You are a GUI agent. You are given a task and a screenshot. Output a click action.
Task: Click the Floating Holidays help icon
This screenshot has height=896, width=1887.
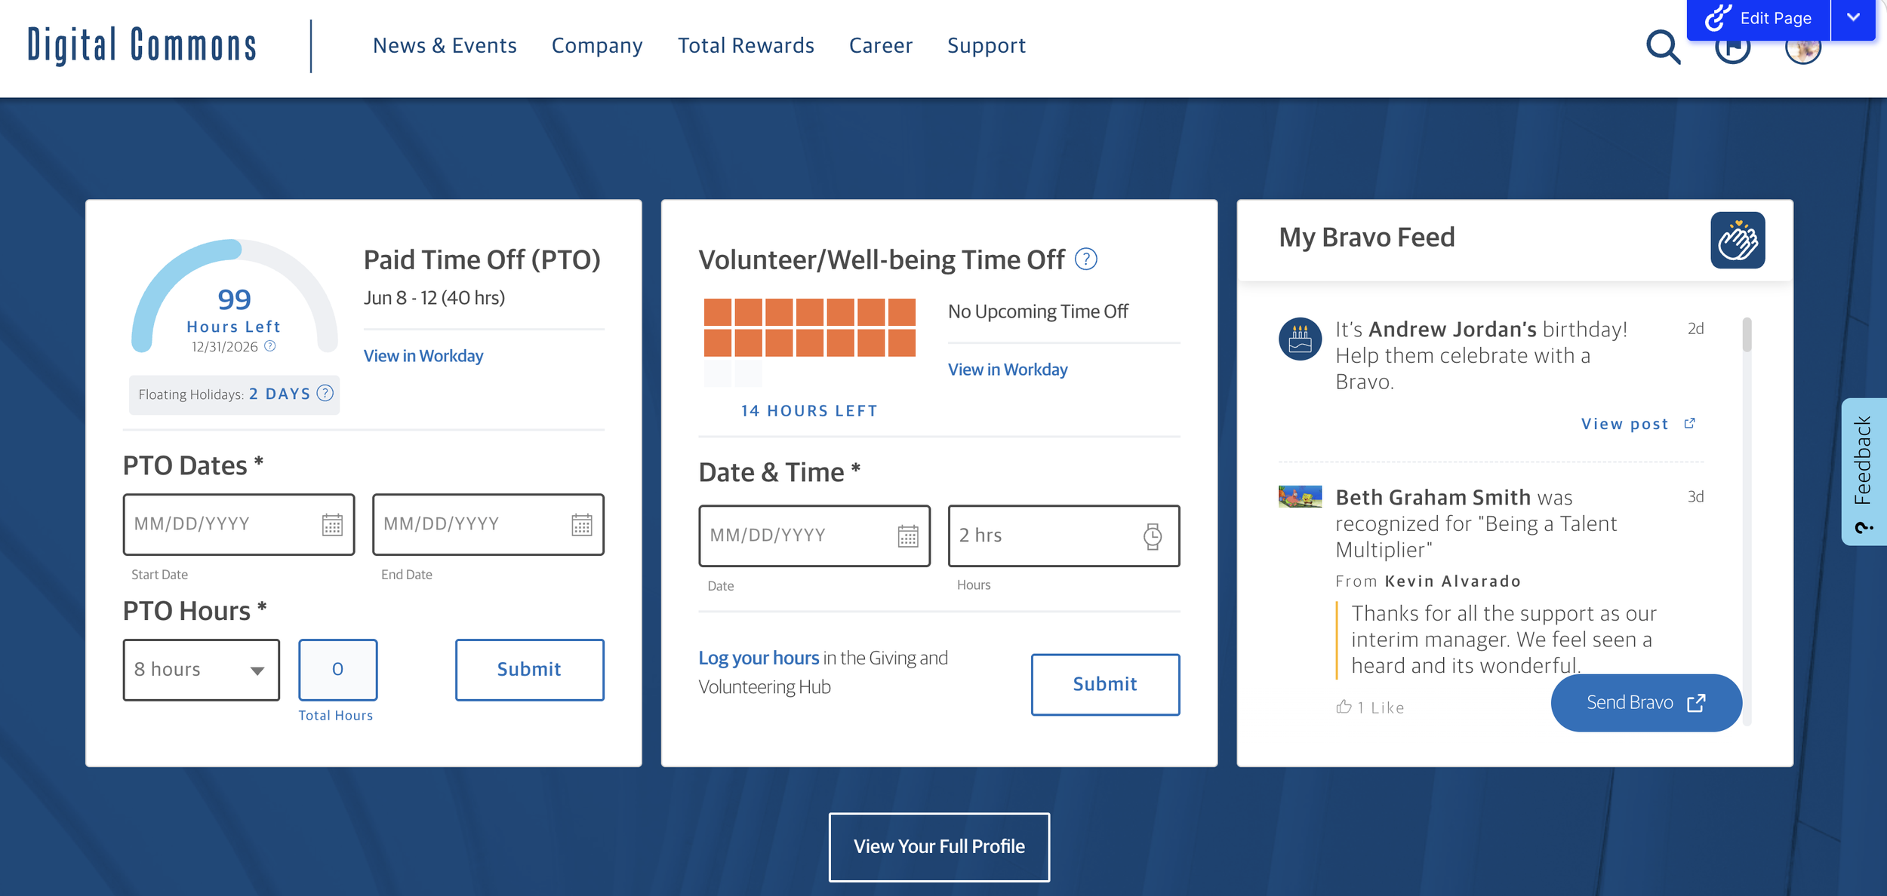(x=325, y=393)
